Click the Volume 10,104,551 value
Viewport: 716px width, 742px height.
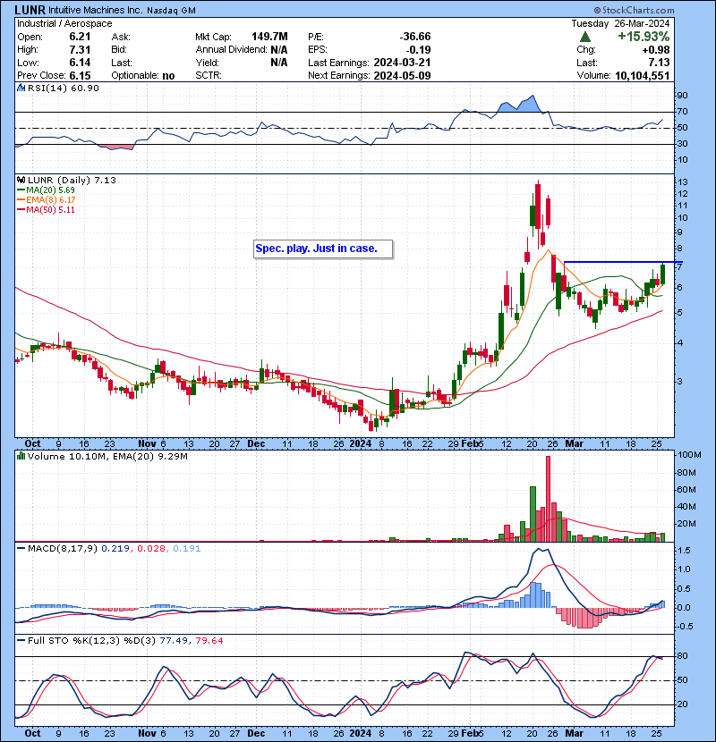pos(642,75)
